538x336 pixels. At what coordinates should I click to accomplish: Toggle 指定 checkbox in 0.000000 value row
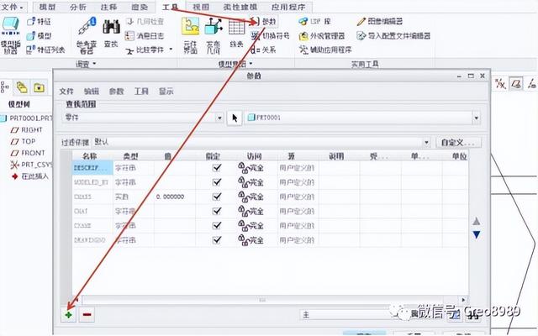pos(217,197)
